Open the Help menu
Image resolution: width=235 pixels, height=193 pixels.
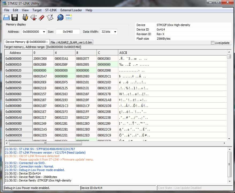click(x=89, y=10)
